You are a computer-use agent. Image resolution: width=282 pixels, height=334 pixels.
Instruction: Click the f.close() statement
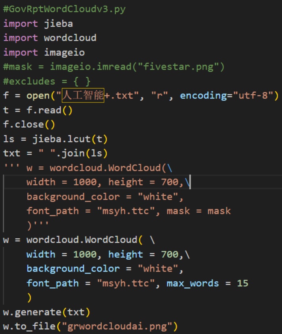(x=29, y=125)
